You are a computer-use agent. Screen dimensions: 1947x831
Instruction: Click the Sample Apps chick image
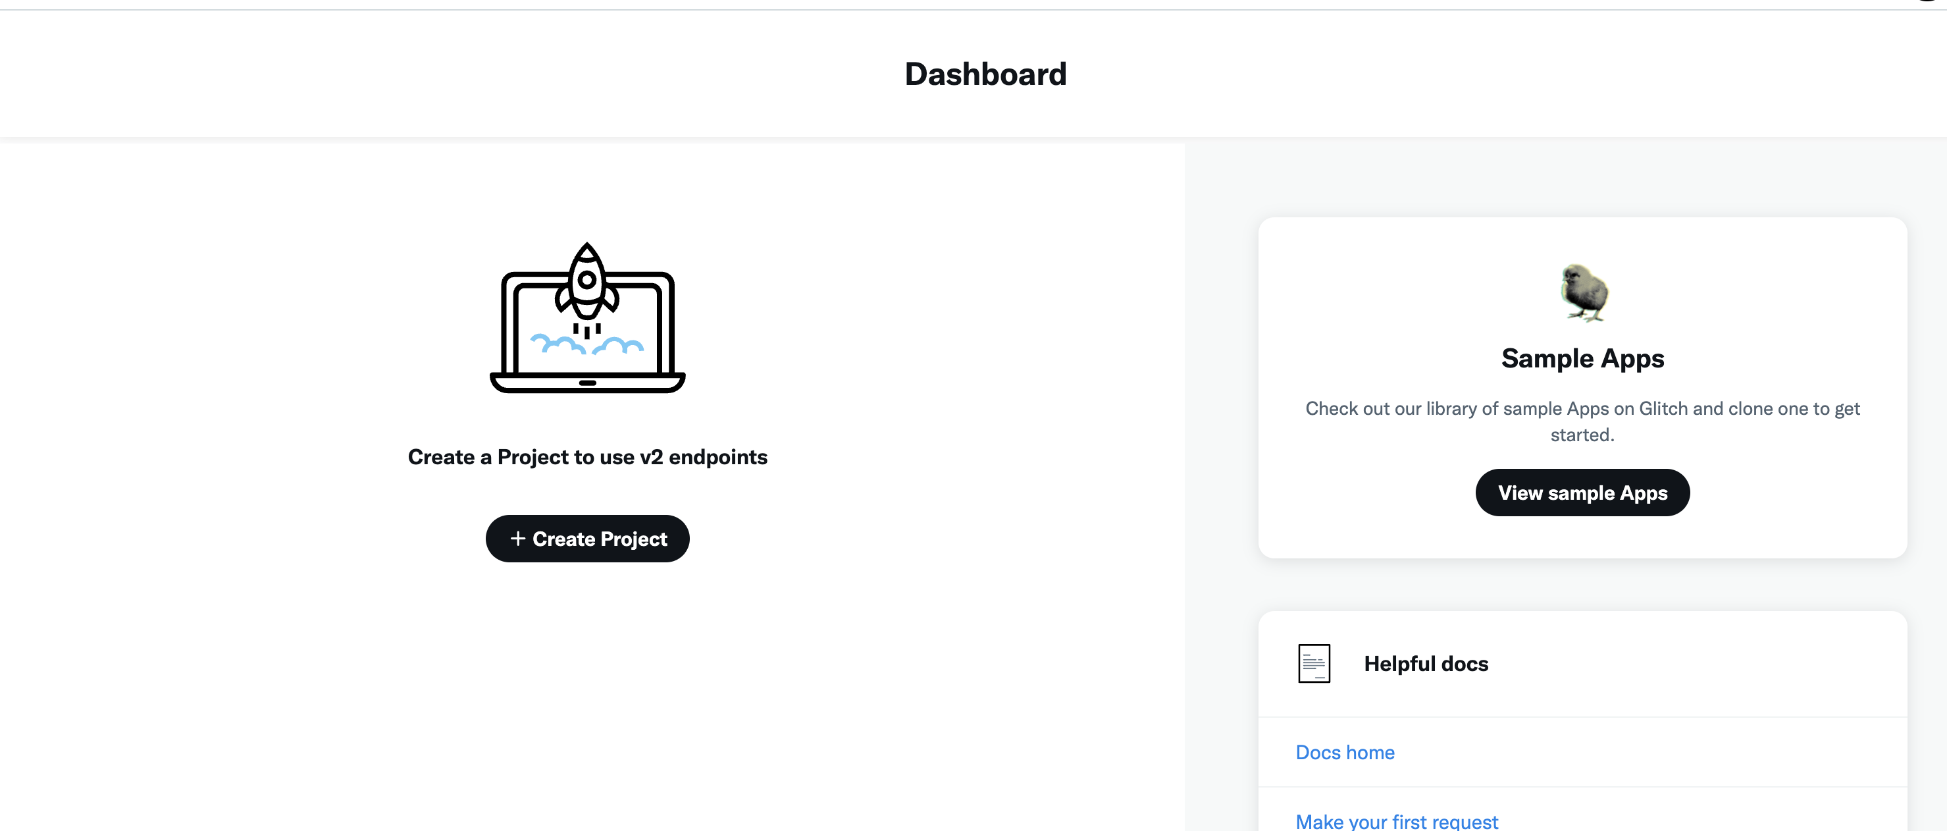pyautogui.click(x=1583, y=294)
